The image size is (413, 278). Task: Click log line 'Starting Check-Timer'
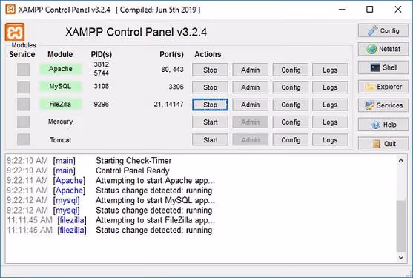pyautogui.click(x=133, y=161)
